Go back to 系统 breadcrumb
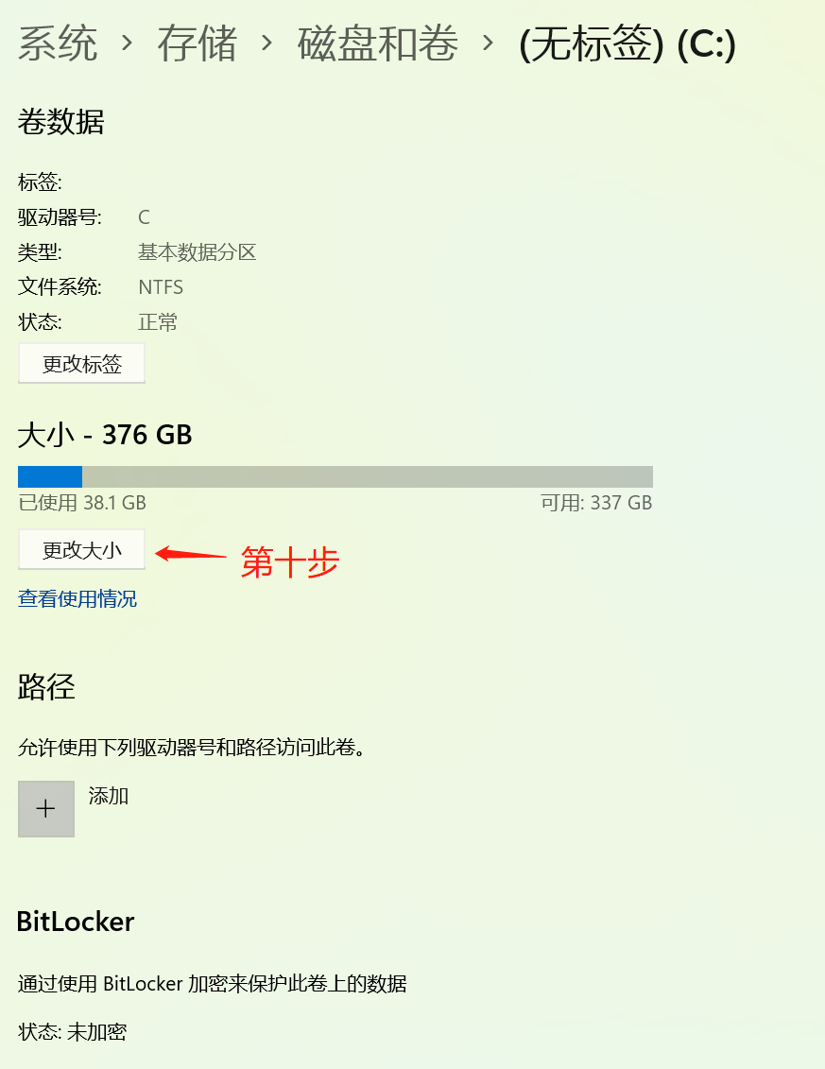The width and height of the screenshot is (825, 1069). tap(58, 43)
